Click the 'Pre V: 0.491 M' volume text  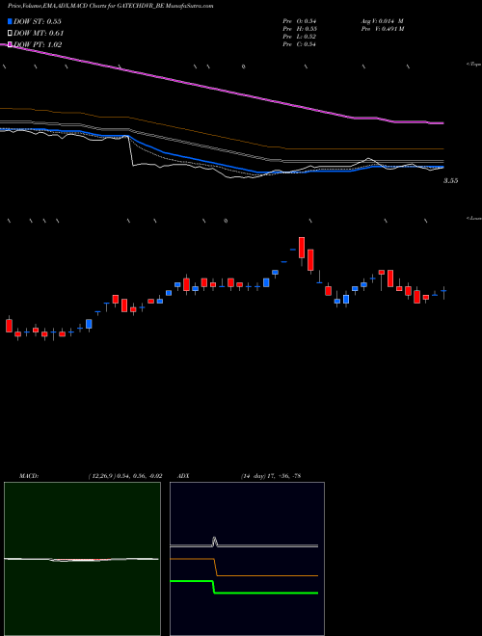tap(382, 29)
